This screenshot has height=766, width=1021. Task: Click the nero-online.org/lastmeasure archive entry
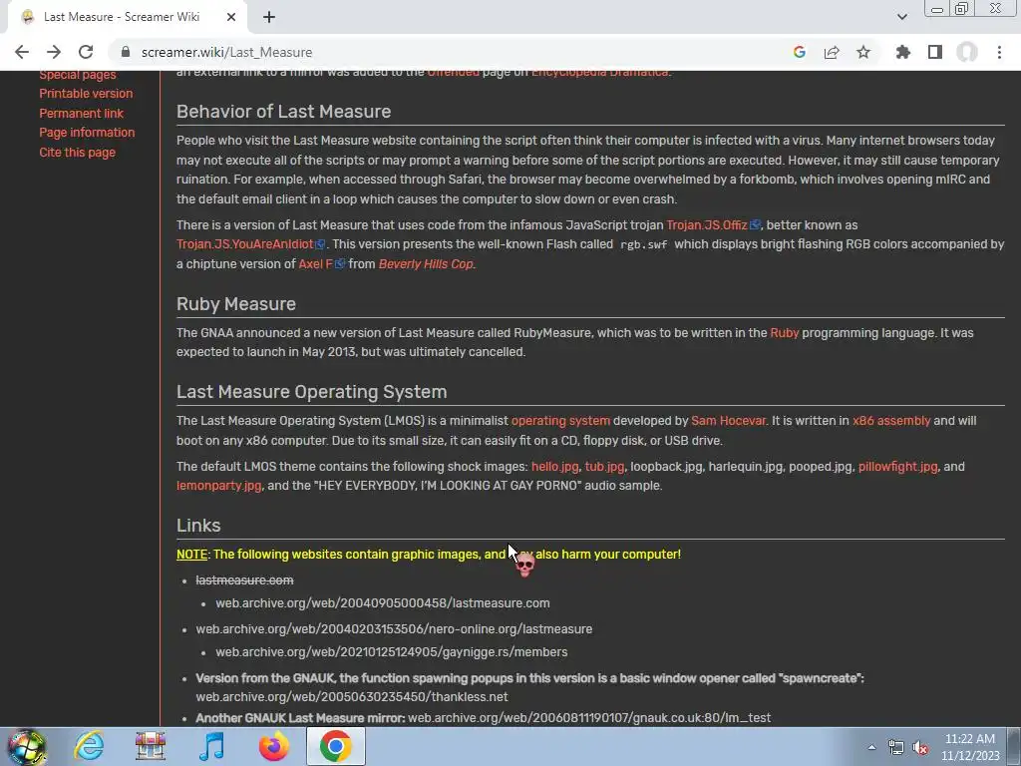click(394, 629)
